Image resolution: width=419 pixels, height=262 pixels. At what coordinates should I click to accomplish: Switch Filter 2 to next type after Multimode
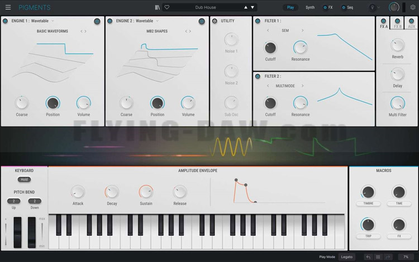point(302,86)
